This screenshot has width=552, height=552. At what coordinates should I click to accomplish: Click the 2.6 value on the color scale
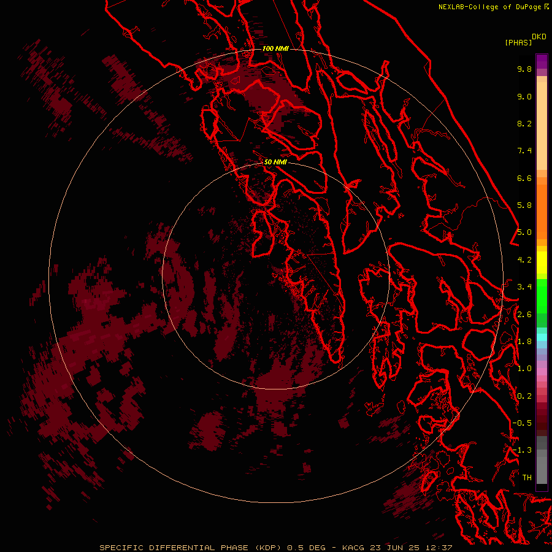(524, 315)
